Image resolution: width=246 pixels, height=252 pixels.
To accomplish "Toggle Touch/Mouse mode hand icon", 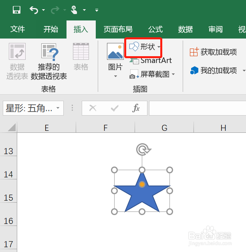I will pos(74,10).
